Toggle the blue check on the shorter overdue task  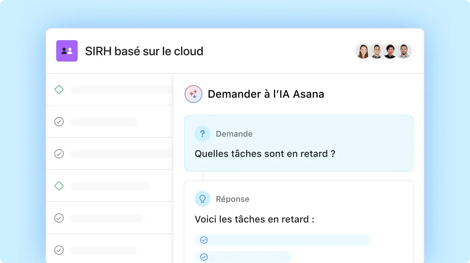tap(204, 257)
